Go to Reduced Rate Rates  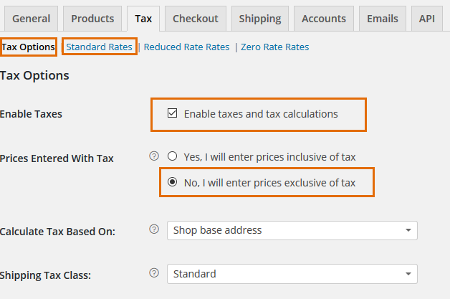(186, 47)
